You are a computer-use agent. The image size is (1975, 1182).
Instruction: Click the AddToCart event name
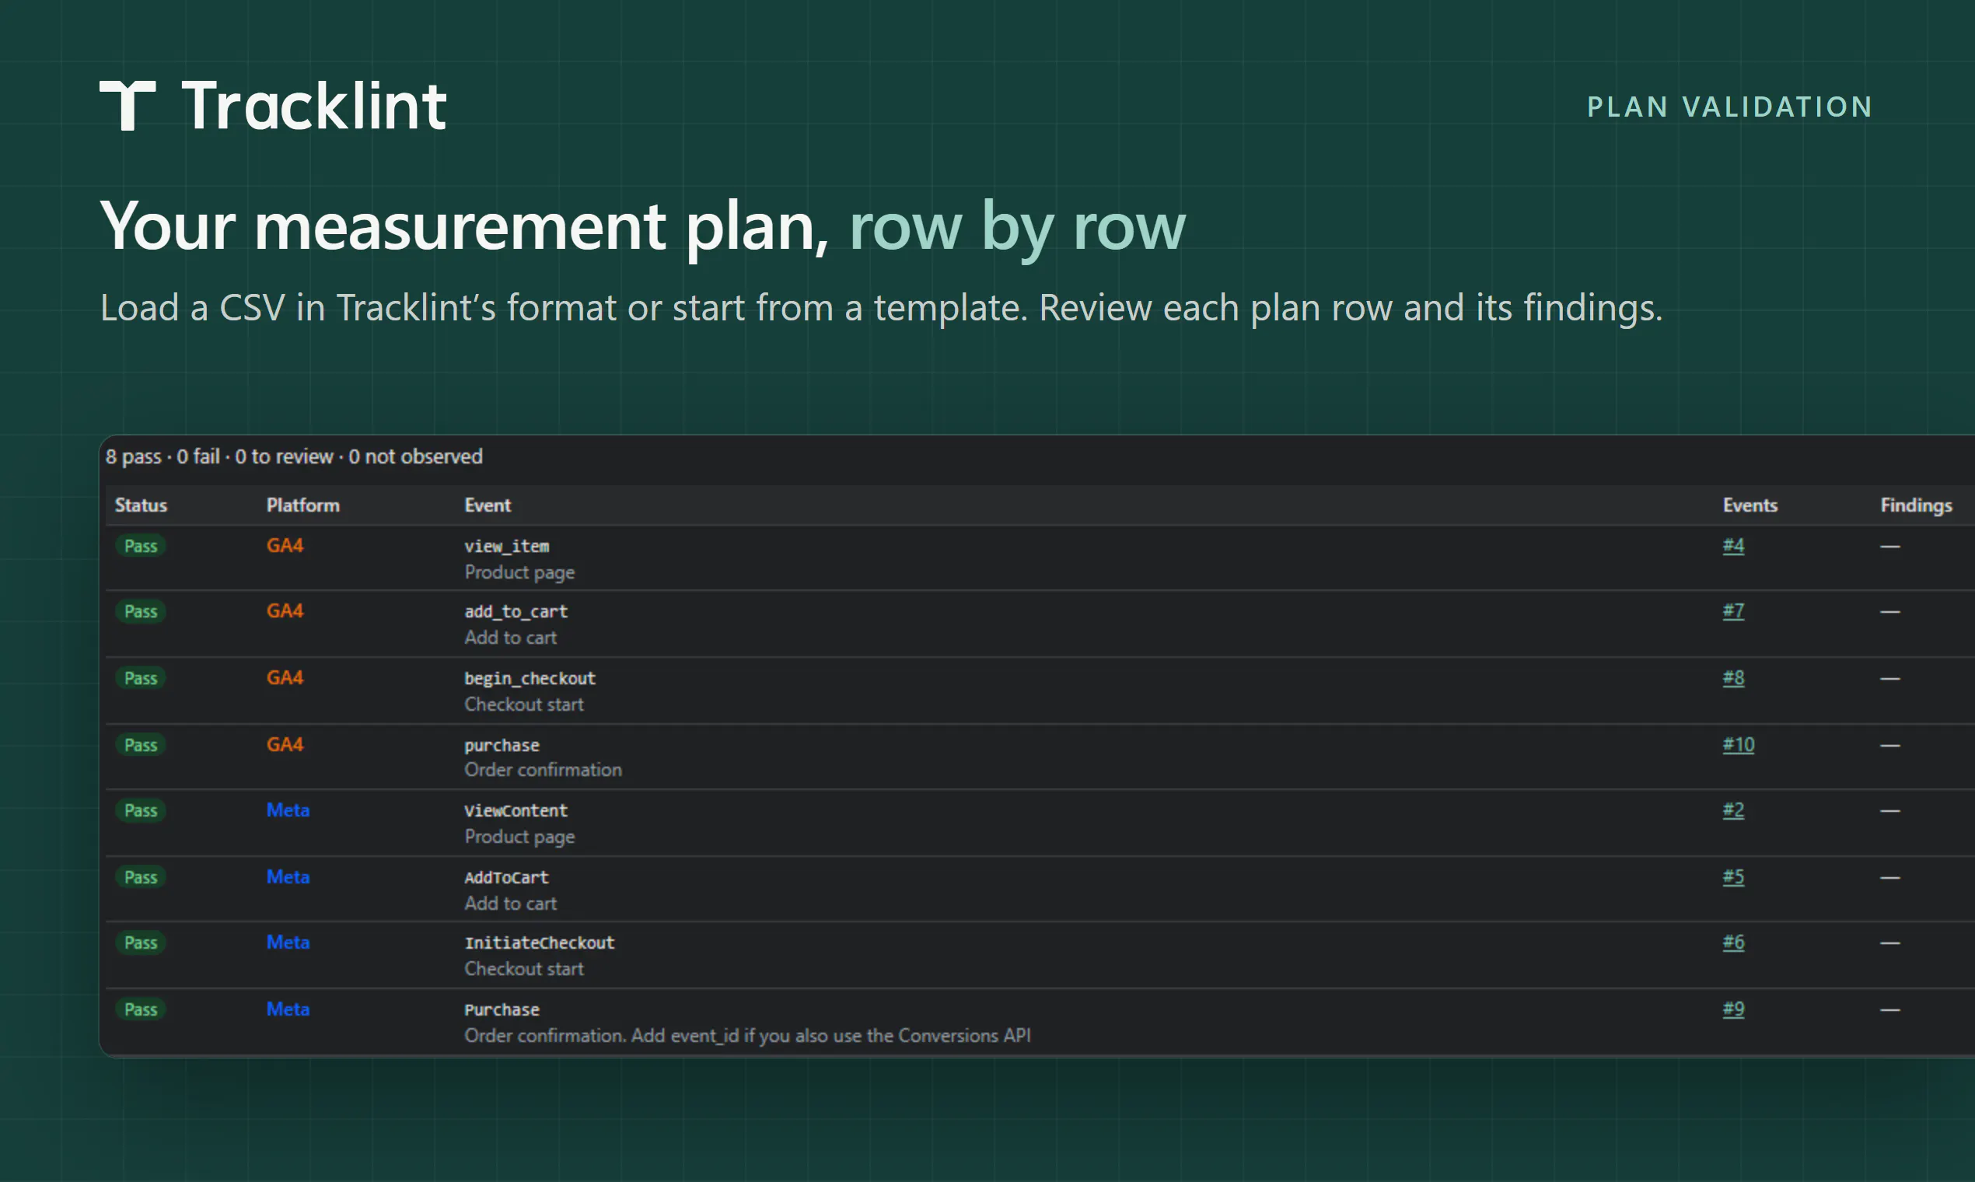coord(506,878)
